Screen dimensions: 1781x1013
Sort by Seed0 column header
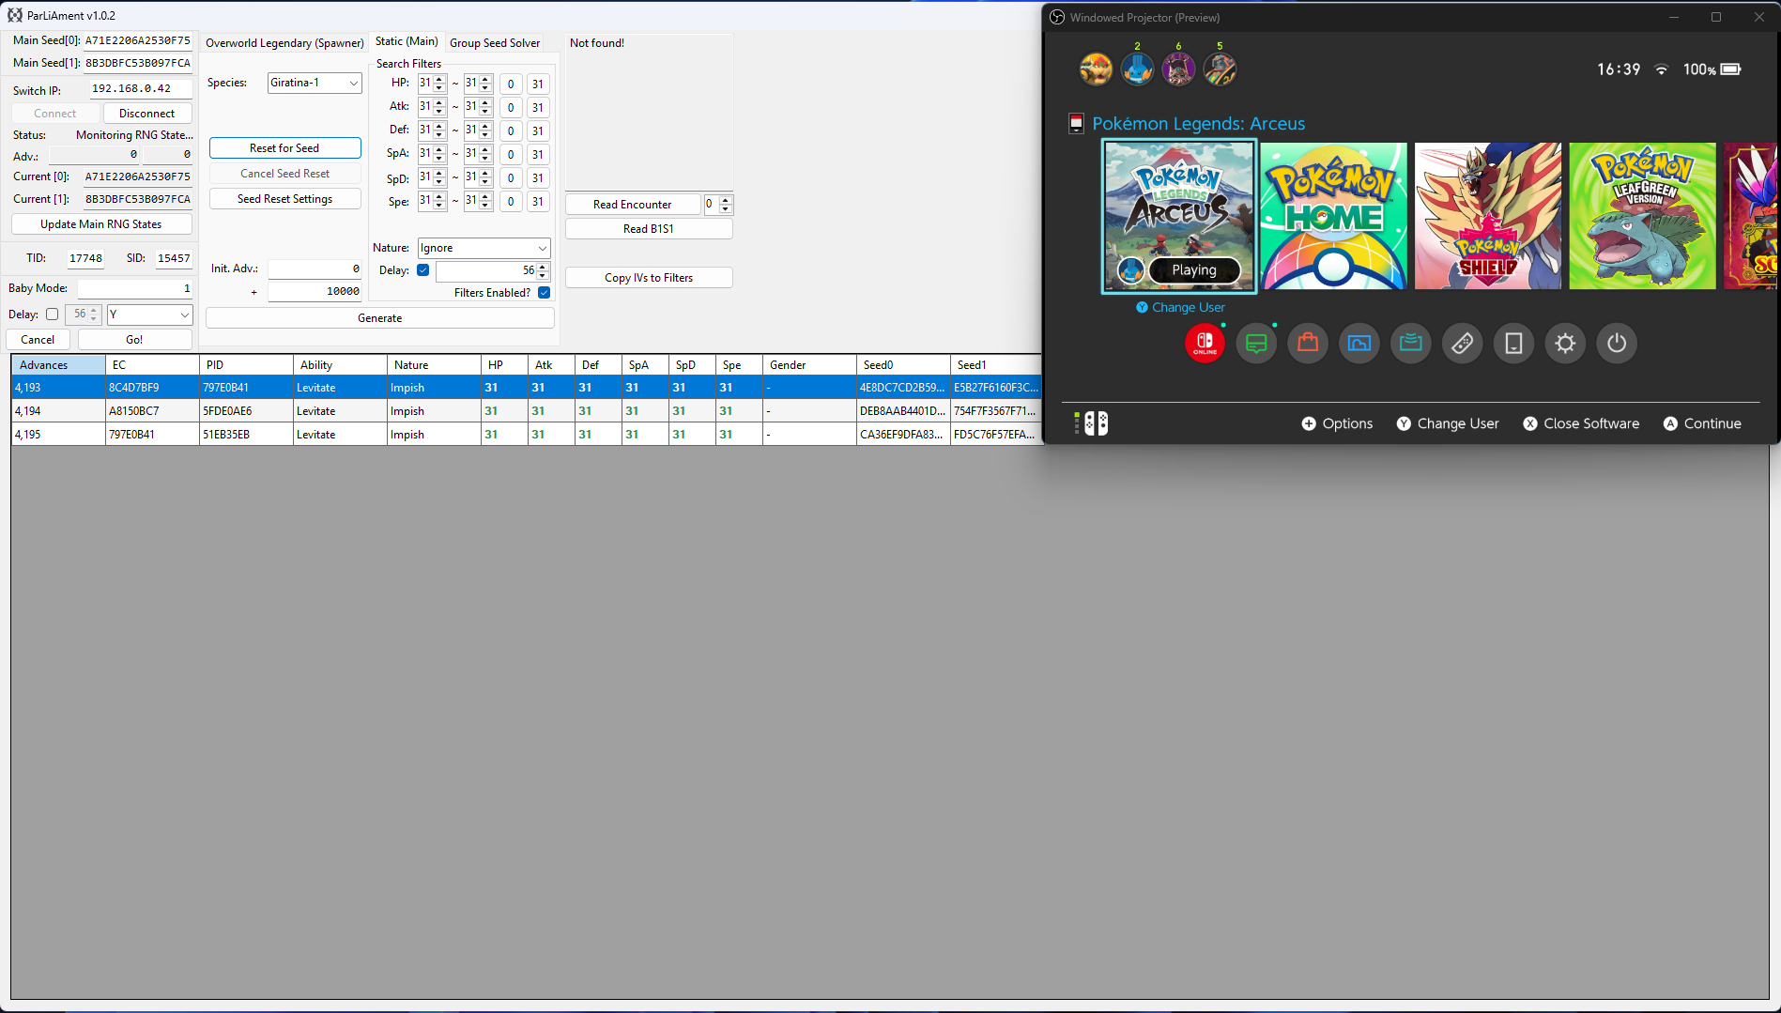point(903,365)
